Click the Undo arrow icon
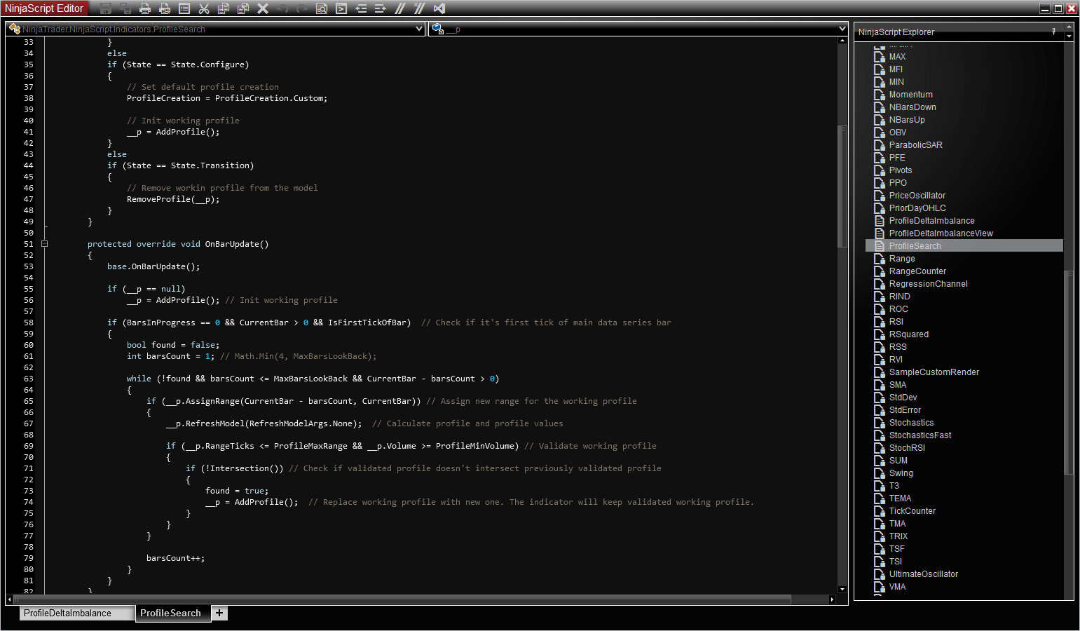The image size is (1080, 631). [282, 8]
